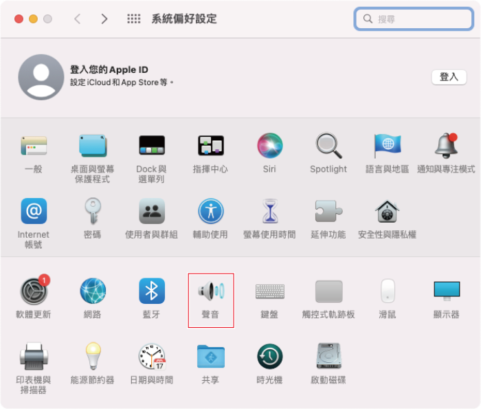This screenshot has width=481, height=409.
Task: Open Internet 帳號 preferences
Action: tap(34, 211)
